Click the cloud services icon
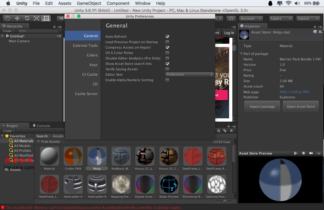This screenshot has height=210, width=324. click(231, 18)
